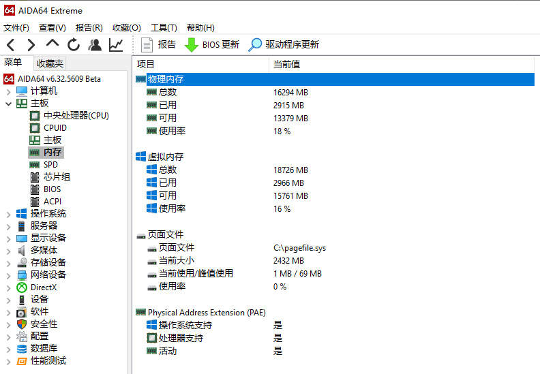Go up one level with the up arrow

(x=52, y=44)
